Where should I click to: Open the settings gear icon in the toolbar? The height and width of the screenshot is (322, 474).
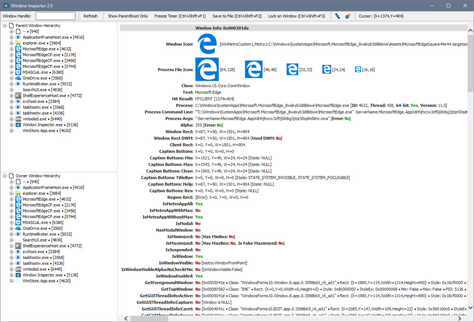coord(347,16)
